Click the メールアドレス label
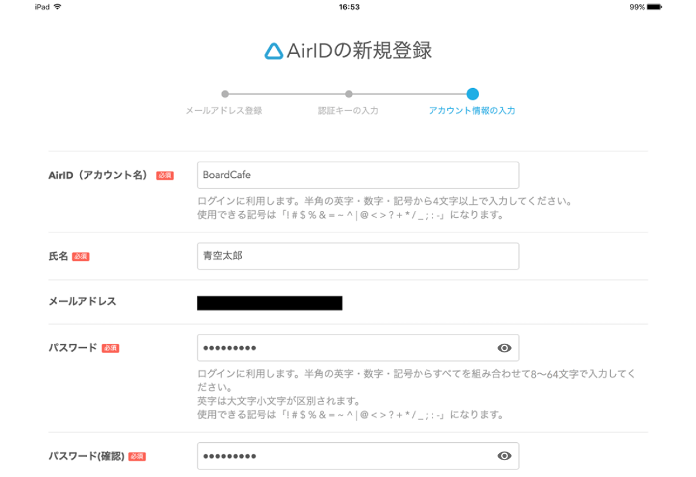This screenshot has width=696, height=477. 82,301
